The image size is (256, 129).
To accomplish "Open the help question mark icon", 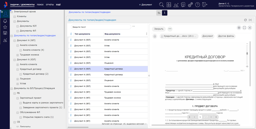I will coord(197,5).
